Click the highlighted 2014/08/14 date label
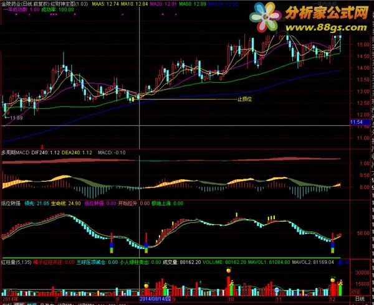This screenshot has height=305, width=374. tap(155, 299)
